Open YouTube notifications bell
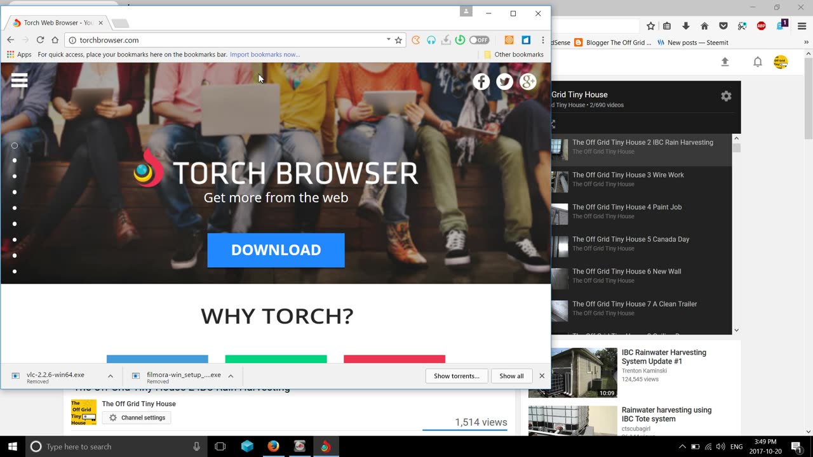813x457 pixels. [x=758, y=62]
